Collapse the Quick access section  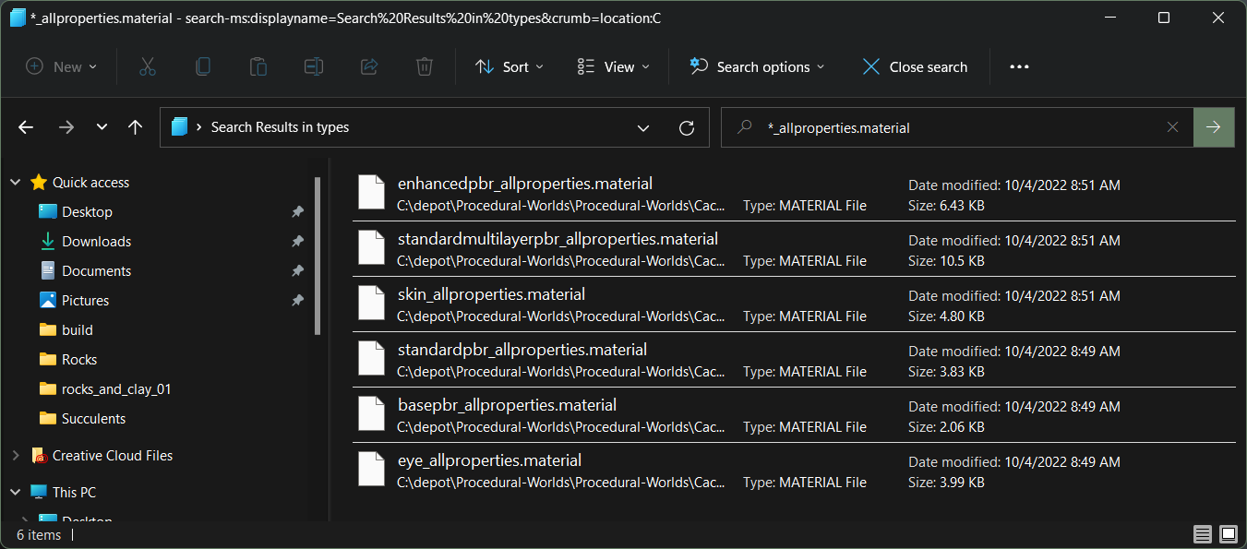click(15, 182)
